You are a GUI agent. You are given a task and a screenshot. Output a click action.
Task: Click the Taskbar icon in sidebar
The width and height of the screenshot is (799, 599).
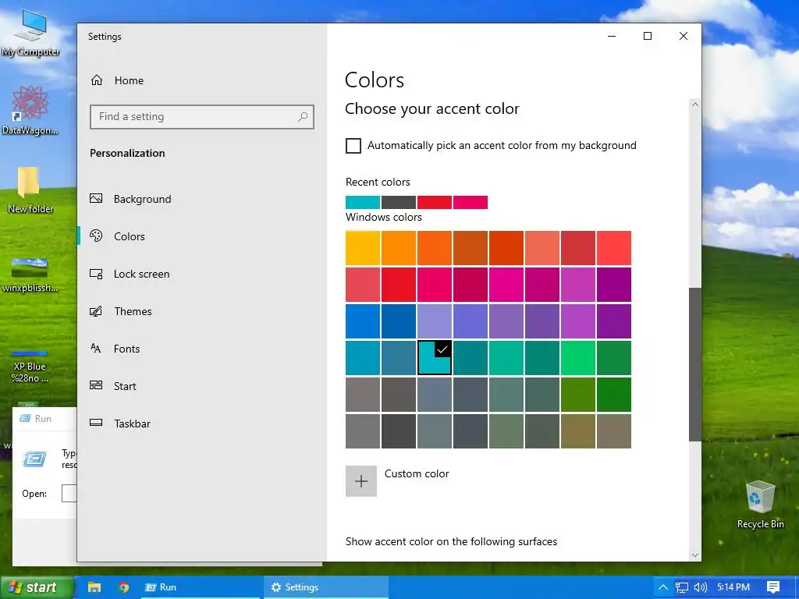pos(96,423)
